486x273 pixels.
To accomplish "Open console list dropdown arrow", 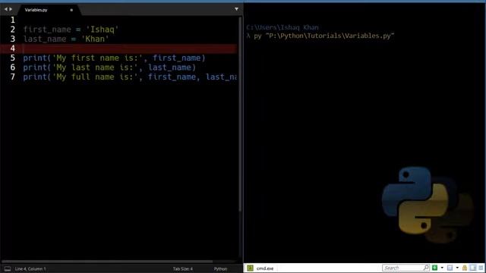I will click(457, 268).
